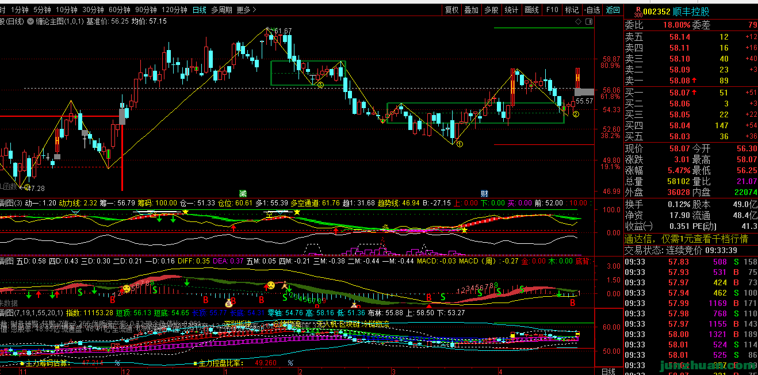Click month 3 on the time axis
The height and width of the screenshot is (375, 758).
394,372
